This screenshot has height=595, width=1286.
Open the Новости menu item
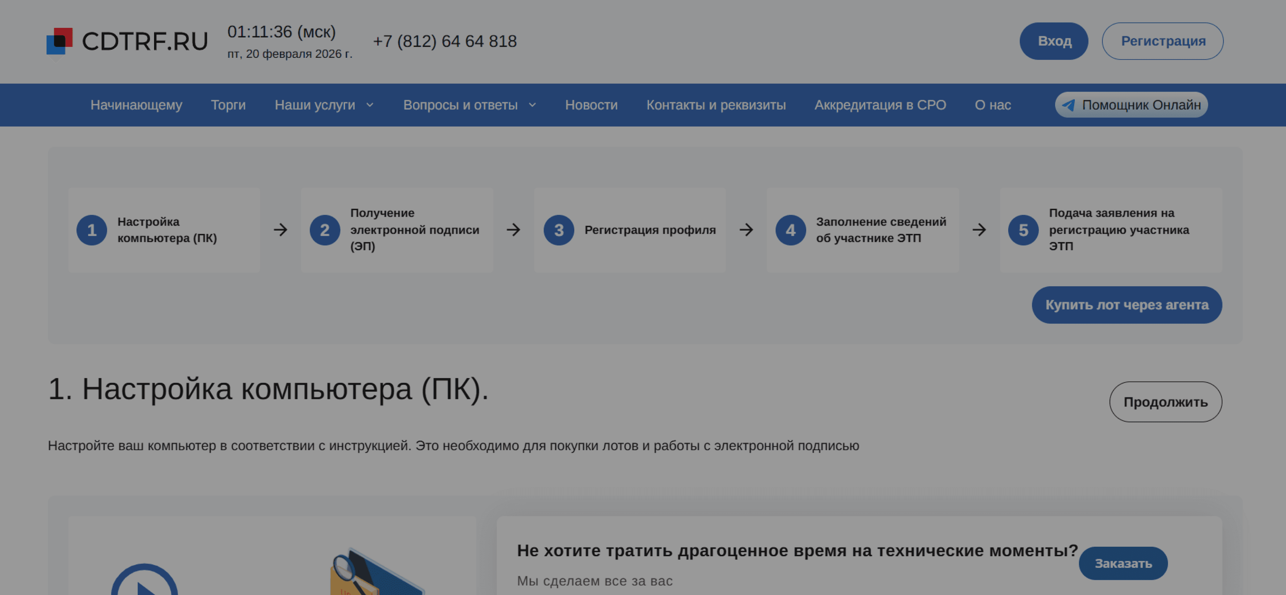click(x=591, y=105)
